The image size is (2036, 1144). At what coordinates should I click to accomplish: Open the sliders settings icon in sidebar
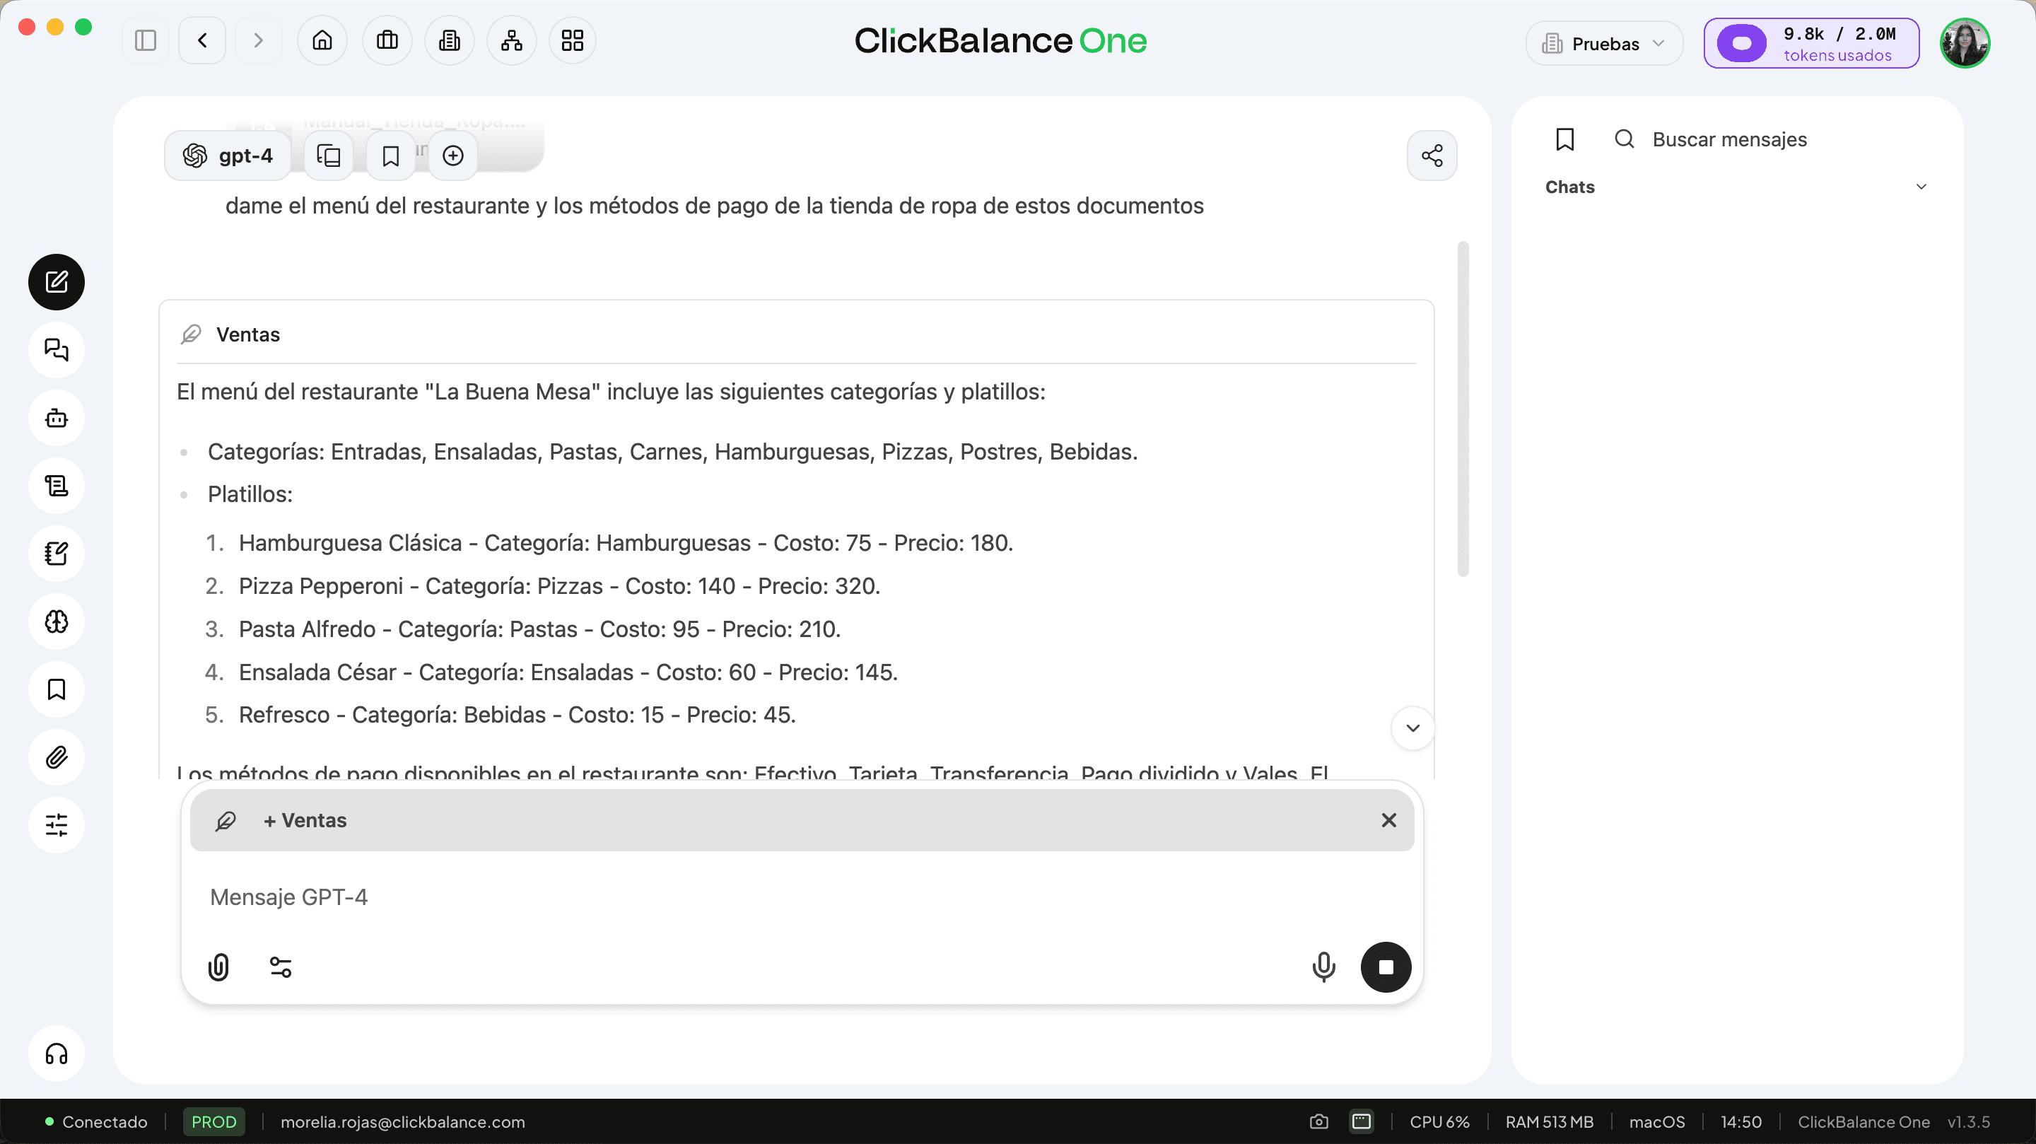[57, 825]
